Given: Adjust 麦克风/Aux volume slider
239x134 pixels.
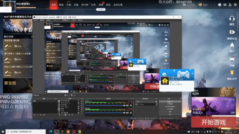Looking at the screenshot, I should pos(105,105).
